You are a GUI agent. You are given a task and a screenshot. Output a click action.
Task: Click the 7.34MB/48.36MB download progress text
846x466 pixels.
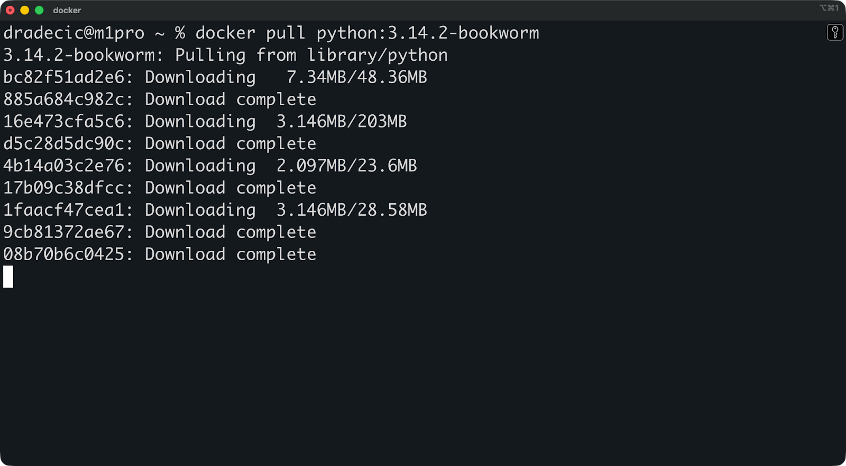[357, 77]
